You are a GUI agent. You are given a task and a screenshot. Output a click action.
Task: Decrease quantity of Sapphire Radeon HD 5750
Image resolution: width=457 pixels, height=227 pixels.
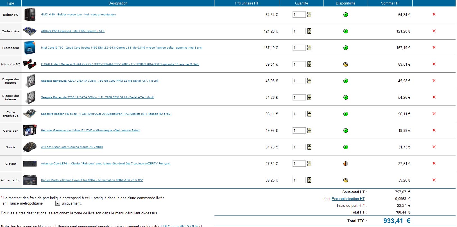click(x=309, y=115)
